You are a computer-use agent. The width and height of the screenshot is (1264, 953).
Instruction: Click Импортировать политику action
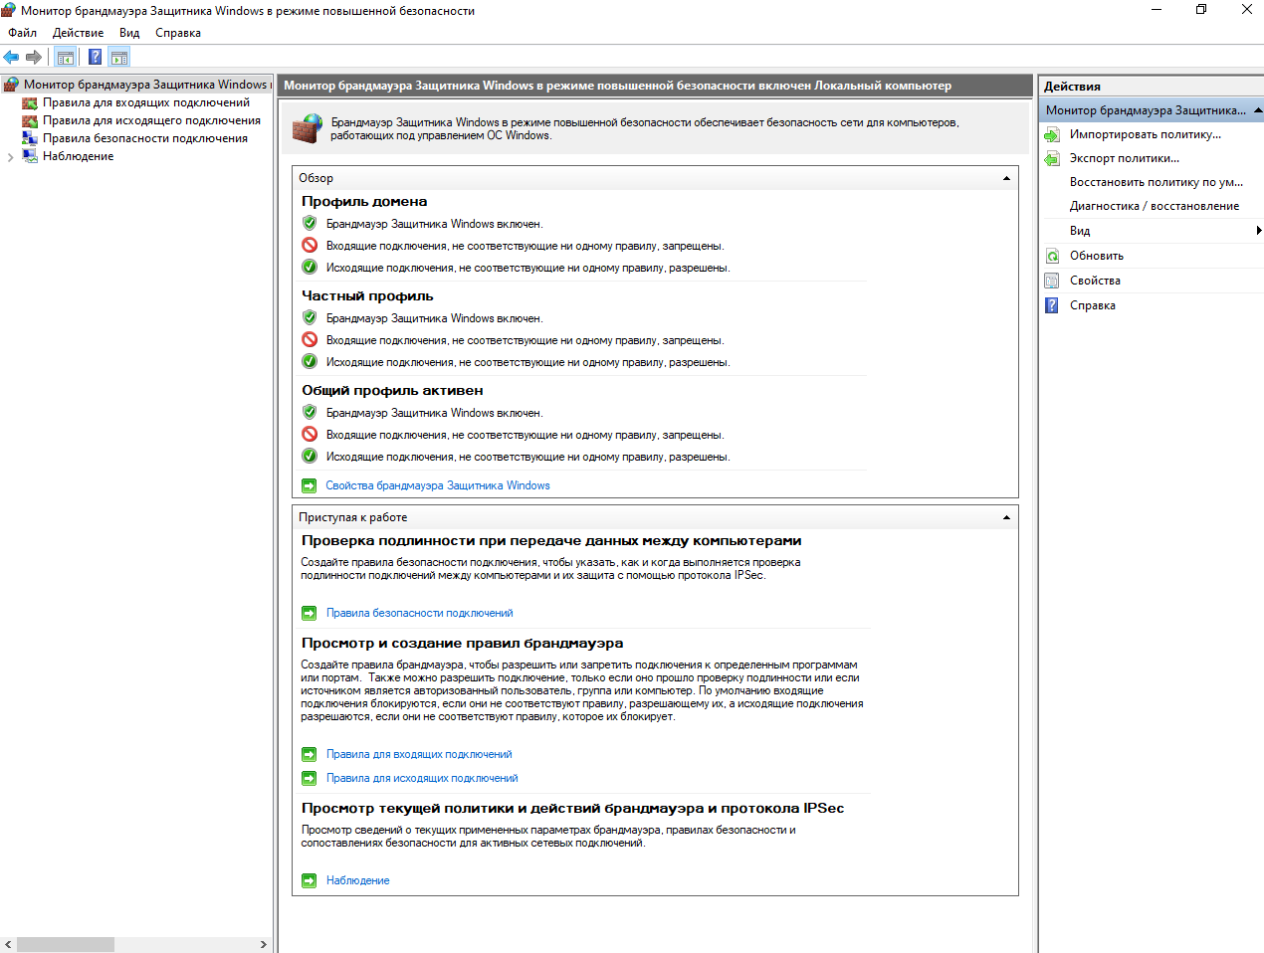[x=1146, y=134]
